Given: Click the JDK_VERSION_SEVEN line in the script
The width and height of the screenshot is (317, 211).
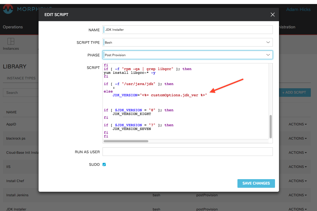Looking at the screenshot, I should click(132, 129).
